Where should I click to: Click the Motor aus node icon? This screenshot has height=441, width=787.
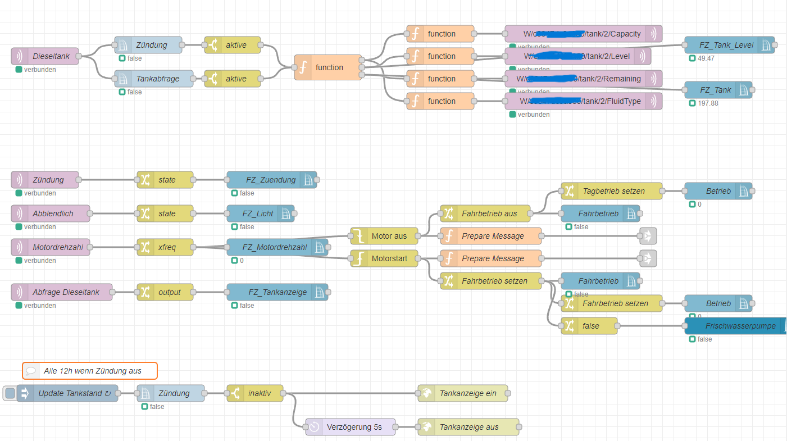(x=358, y=236)
